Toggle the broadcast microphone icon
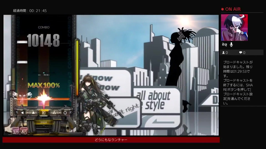266x149 pixels. (231, 45)
